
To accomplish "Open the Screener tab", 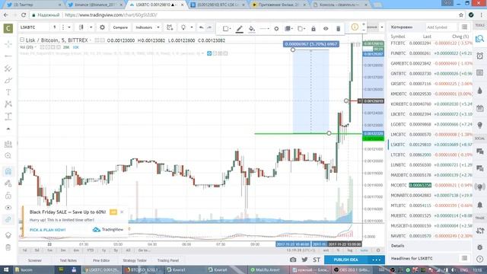I will point(35,260).
